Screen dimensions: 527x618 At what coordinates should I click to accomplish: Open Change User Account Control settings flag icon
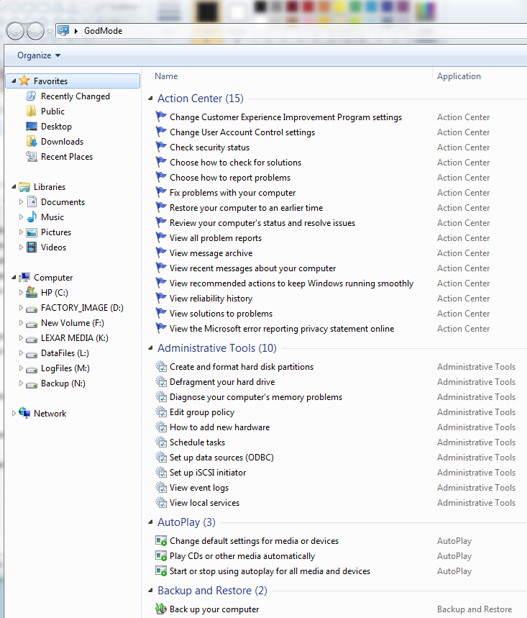click(161, 132)
